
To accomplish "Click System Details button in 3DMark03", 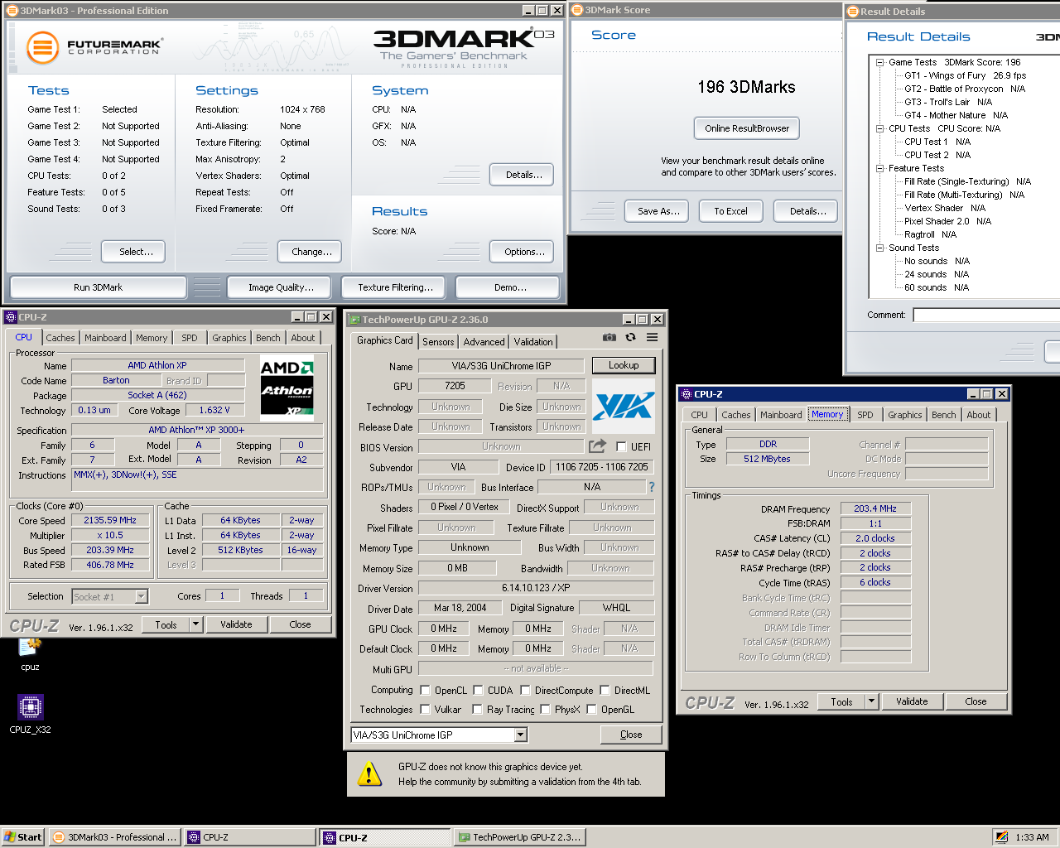I will [523, 175].
